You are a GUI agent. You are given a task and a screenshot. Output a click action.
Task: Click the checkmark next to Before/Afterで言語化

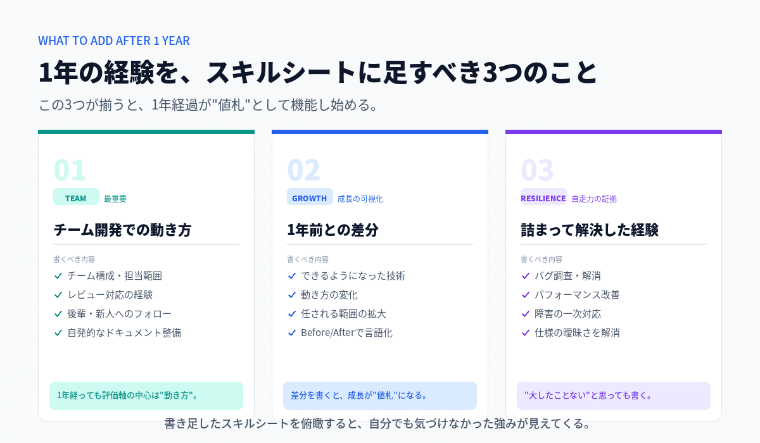(292, 333)
